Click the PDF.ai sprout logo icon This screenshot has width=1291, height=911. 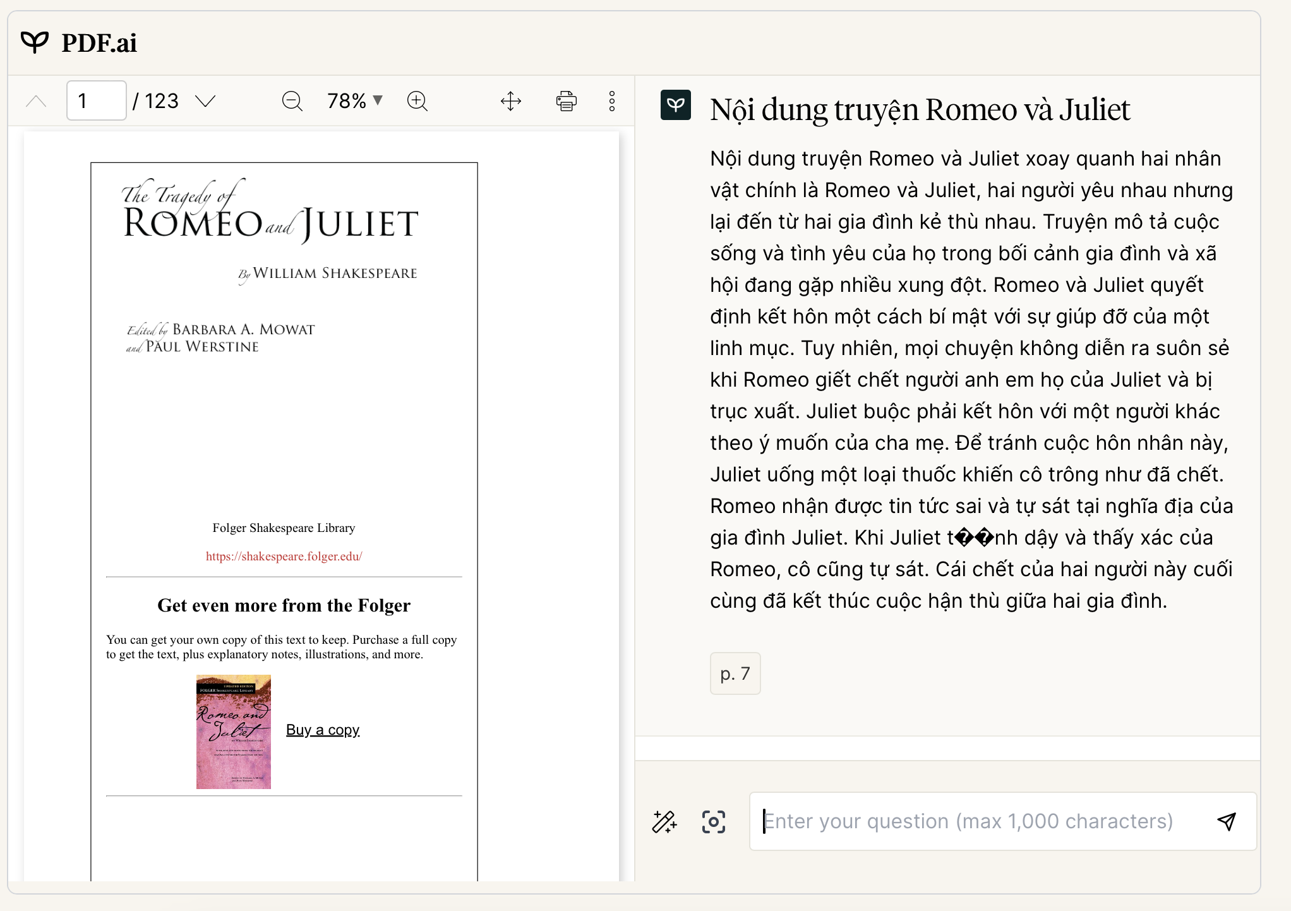[35, 42]
